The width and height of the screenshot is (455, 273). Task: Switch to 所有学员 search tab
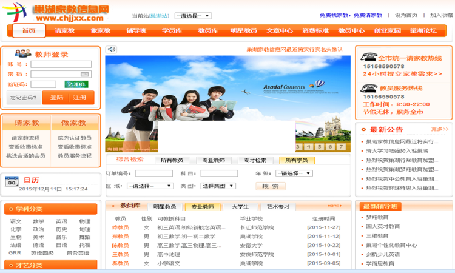click(x=297, y=160)
